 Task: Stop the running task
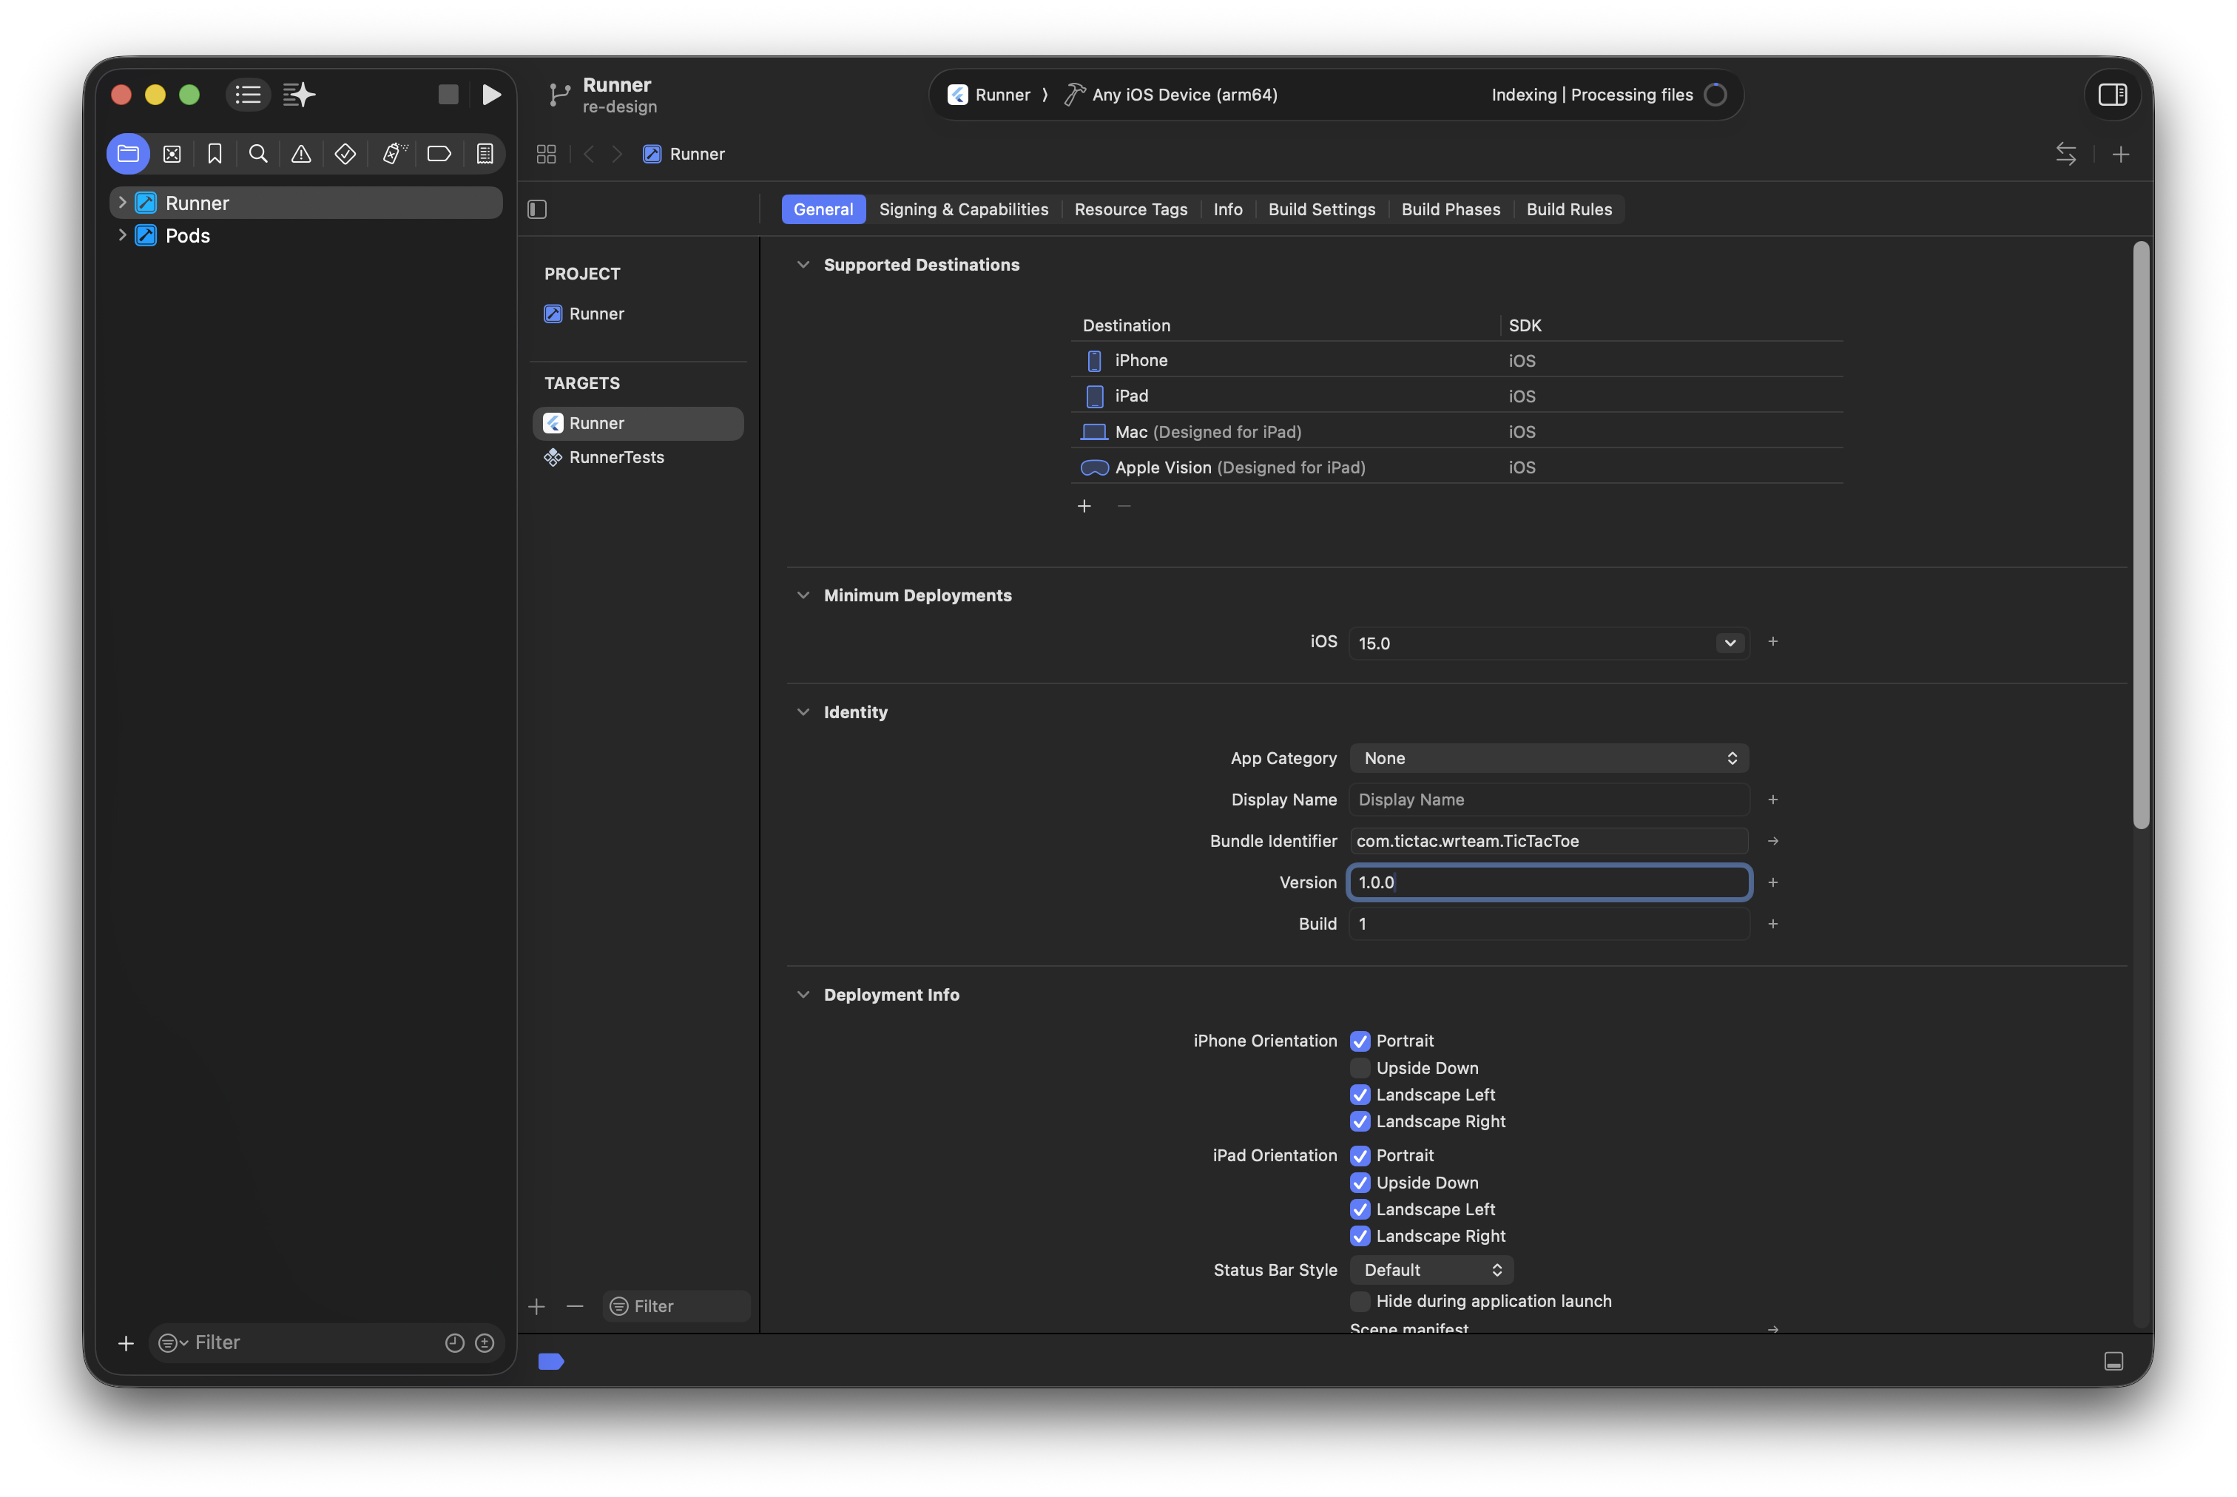point(448,95)
